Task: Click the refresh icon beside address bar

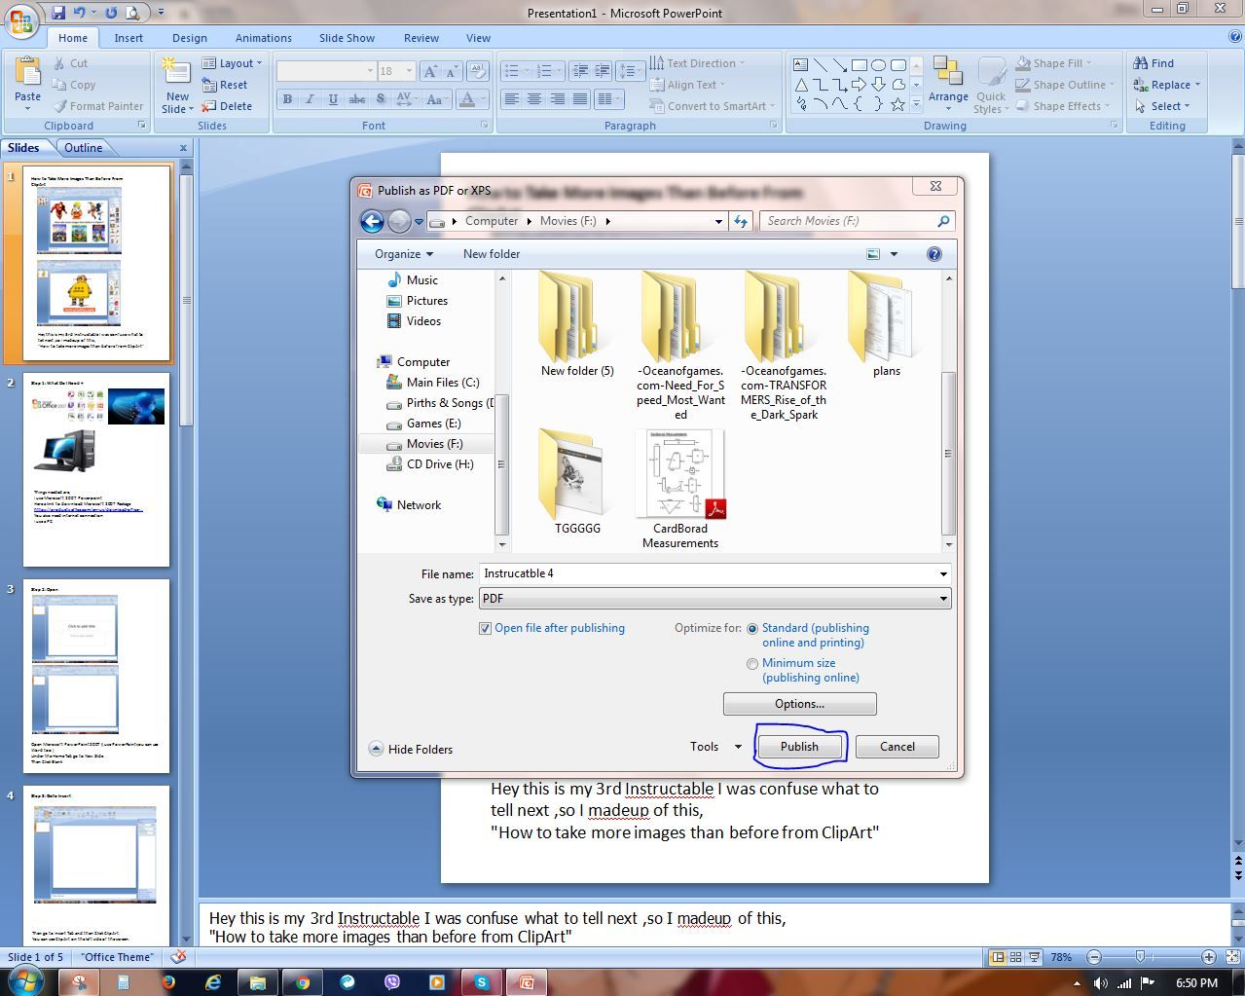Action: tap(741, 221)
